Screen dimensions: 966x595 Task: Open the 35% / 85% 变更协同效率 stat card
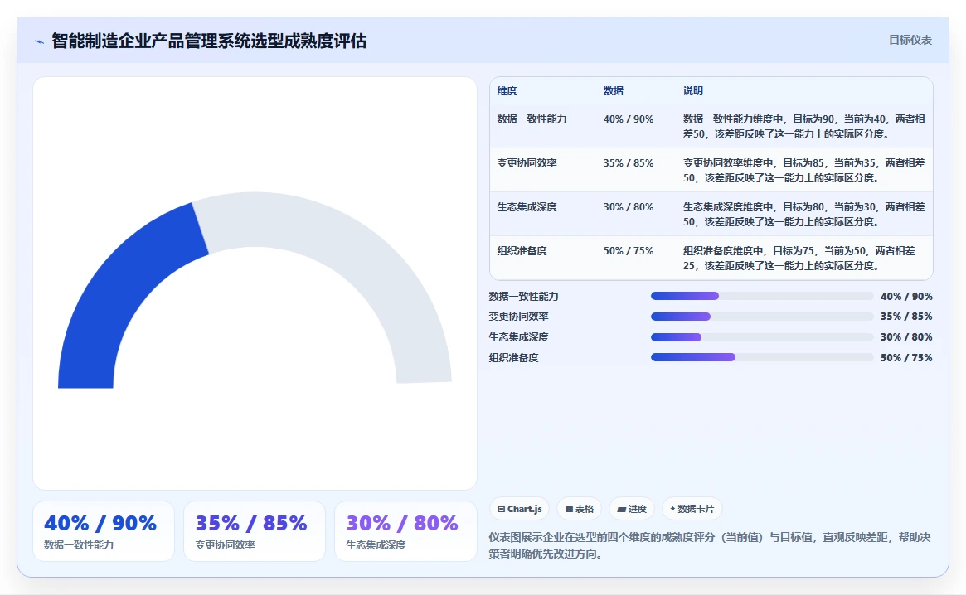[255, 531]
